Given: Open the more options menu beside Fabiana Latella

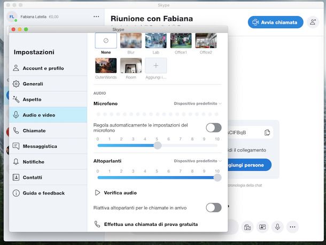Looking at the screenshot, I should click(x=96, y=17).
